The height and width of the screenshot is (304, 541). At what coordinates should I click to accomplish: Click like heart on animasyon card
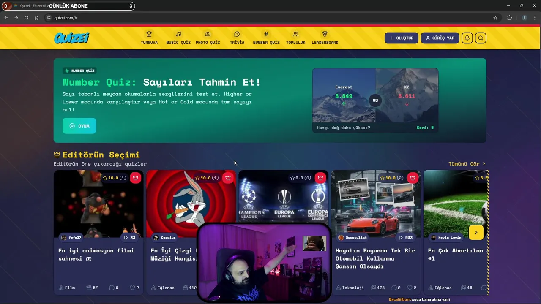point(134,288)
